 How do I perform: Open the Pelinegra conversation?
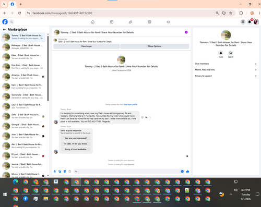[23, 47]
